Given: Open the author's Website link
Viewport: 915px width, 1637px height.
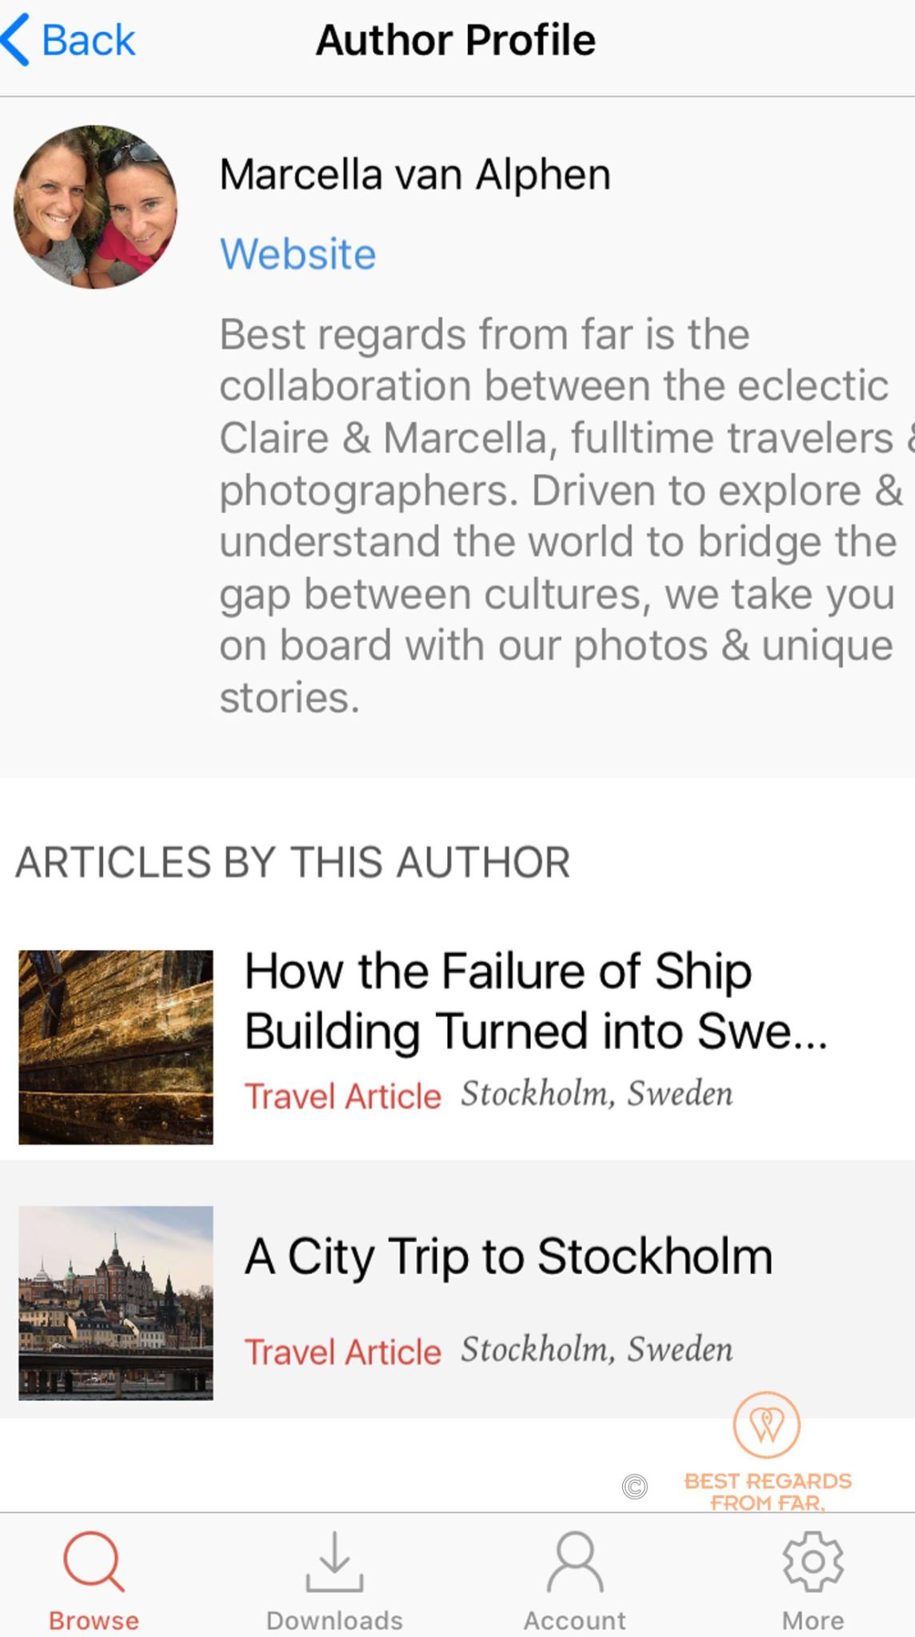Looking at the screenshot, I should (298, 254).
